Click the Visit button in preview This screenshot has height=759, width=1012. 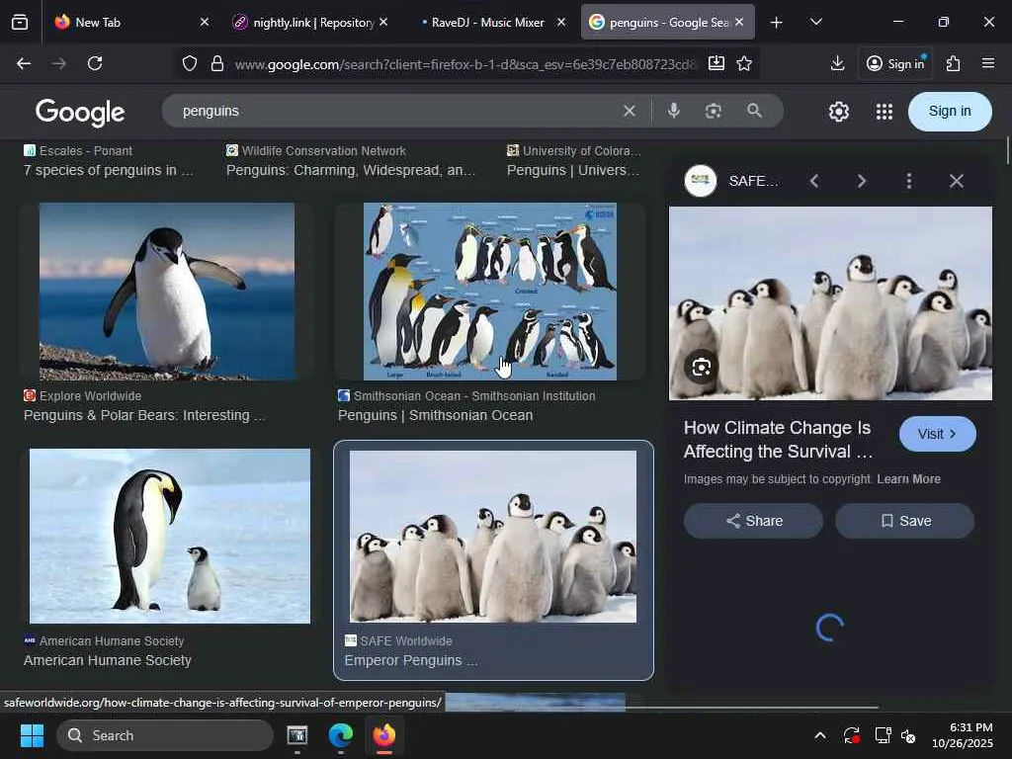point(937,434)
